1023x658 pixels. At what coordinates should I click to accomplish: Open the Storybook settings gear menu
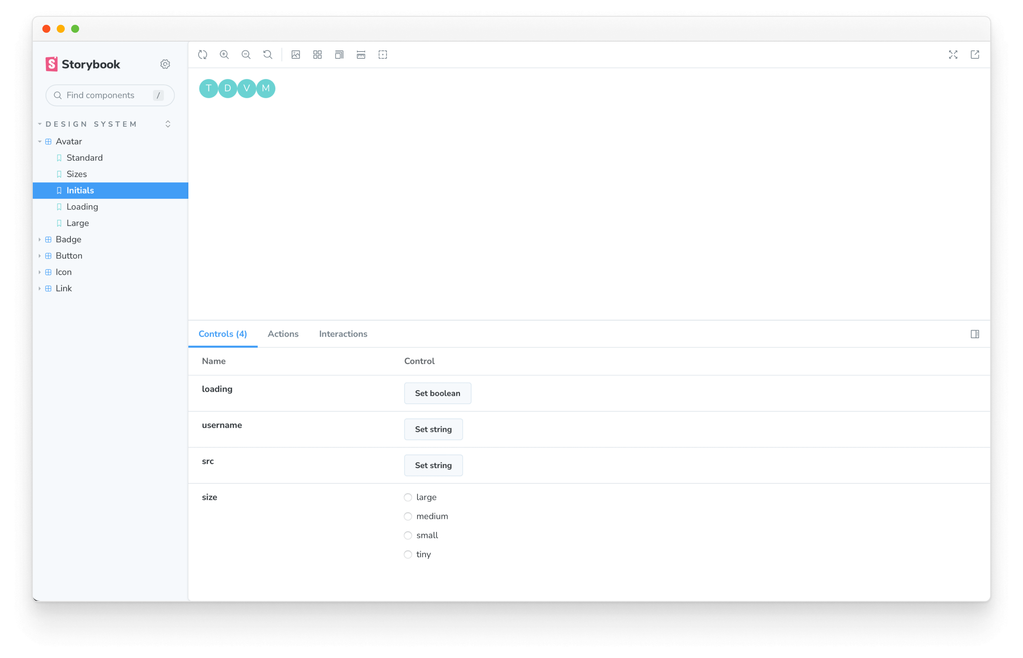pos(166,64)
